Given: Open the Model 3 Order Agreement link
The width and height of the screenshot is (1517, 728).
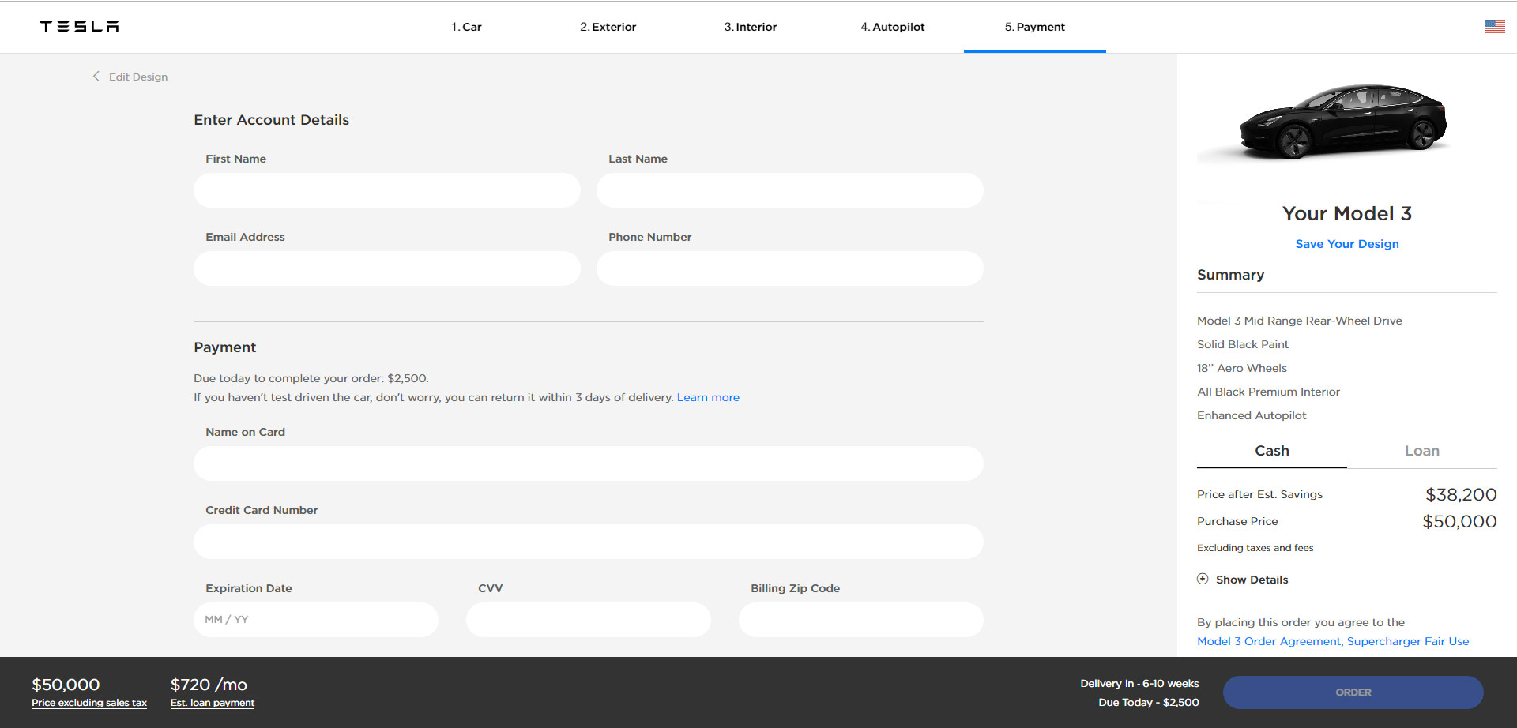Looking at the screenshot, I should point(1268,641).
